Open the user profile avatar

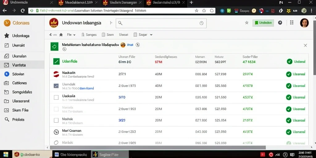point(304,23)
